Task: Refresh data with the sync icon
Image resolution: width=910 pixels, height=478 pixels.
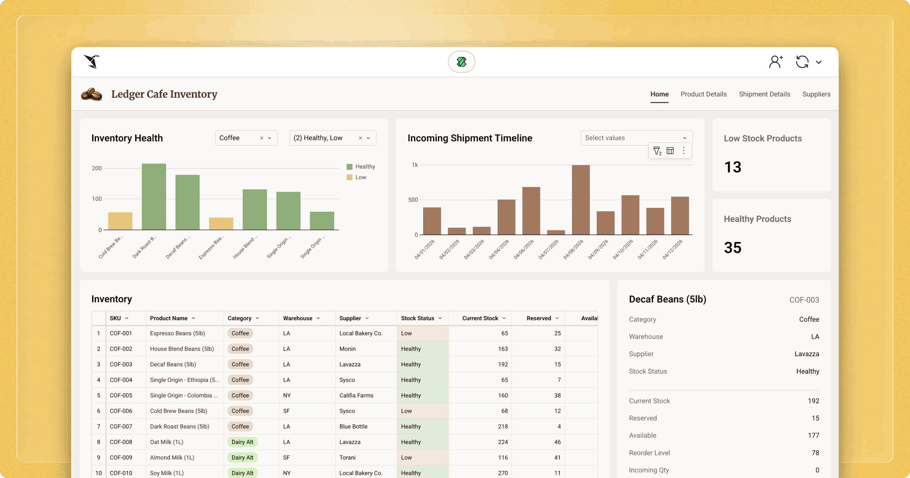Action: click(x=802, y=61)
